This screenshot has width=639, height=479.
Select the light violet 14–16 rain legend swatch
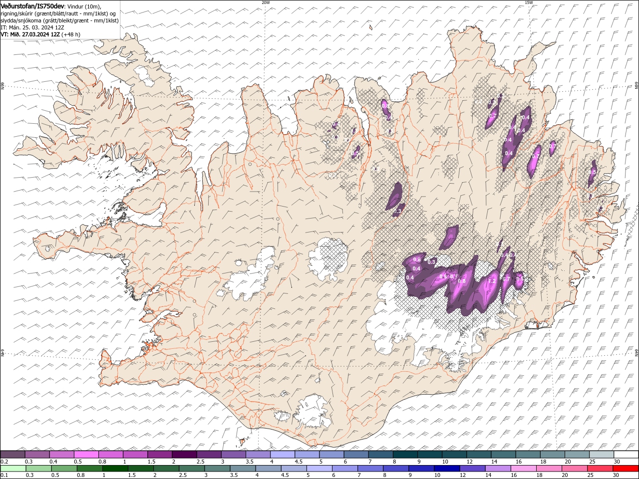pos(498,469)
